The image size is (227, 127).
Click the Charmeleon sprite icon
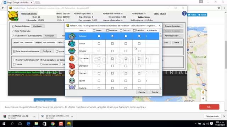pos(72,66)
